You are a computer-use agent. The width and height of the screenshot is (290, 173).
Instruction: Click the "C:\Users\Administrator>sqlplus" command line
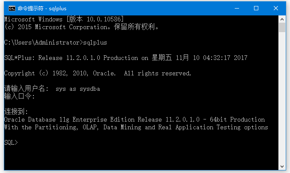(x=56, y=42)
